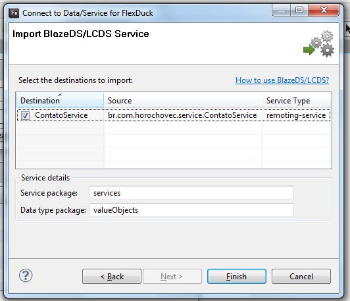The image size is (350, 301).
Task: Click the disabled Next button
Action: coord(172,277)
